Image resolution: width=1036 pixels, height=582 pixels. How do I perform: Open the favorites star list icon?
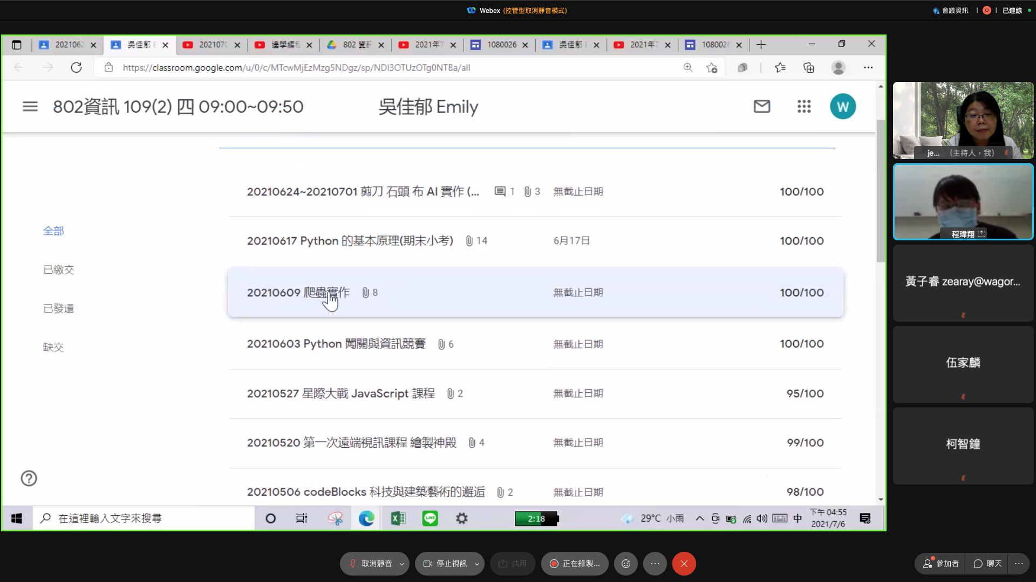(780, 68)
